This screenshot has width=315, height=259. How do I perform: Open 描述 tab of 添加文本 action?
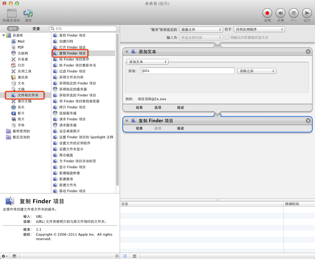pyautogui.click(x=180, y=107)
